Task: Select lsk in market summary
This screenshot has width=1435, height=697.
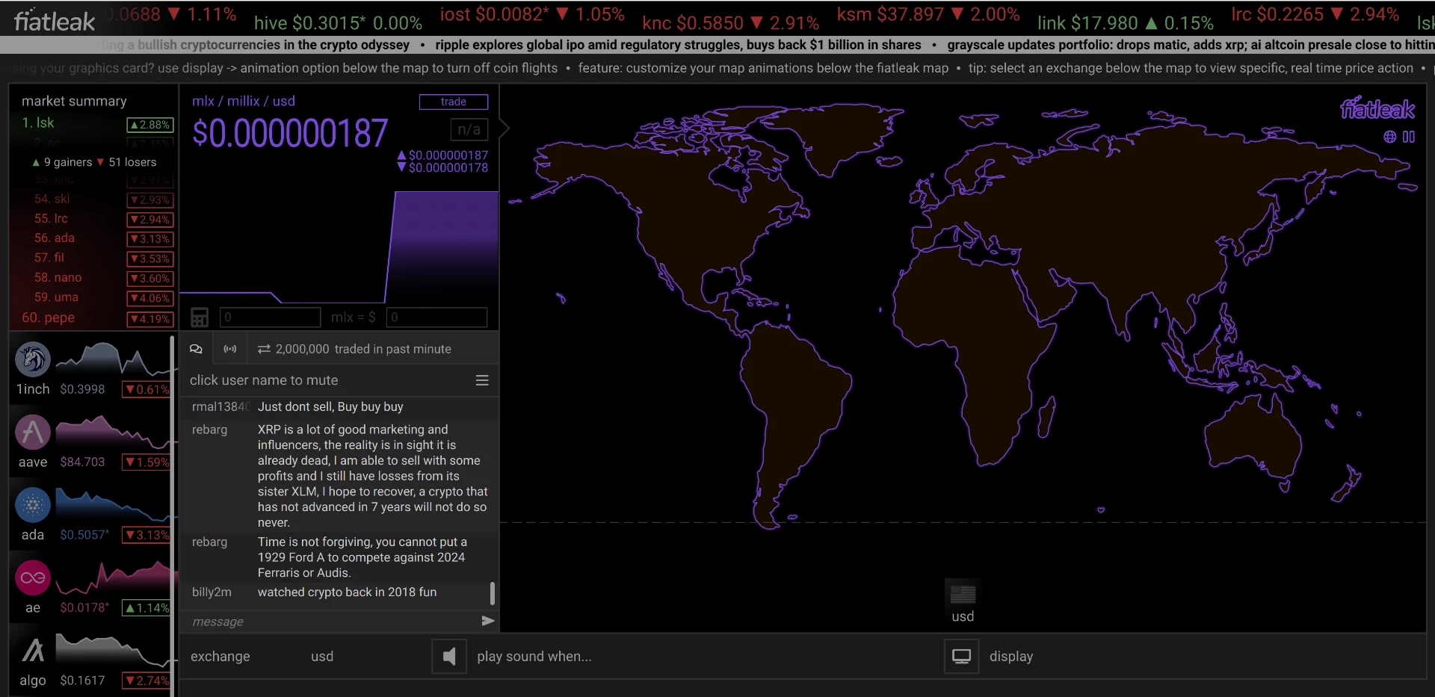Action: 38,123
